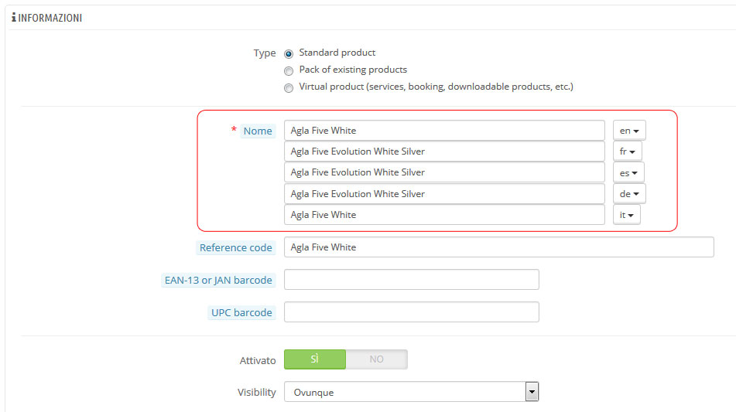
Task: Choose the Virtual product radio option
Action: pos(289,88)
